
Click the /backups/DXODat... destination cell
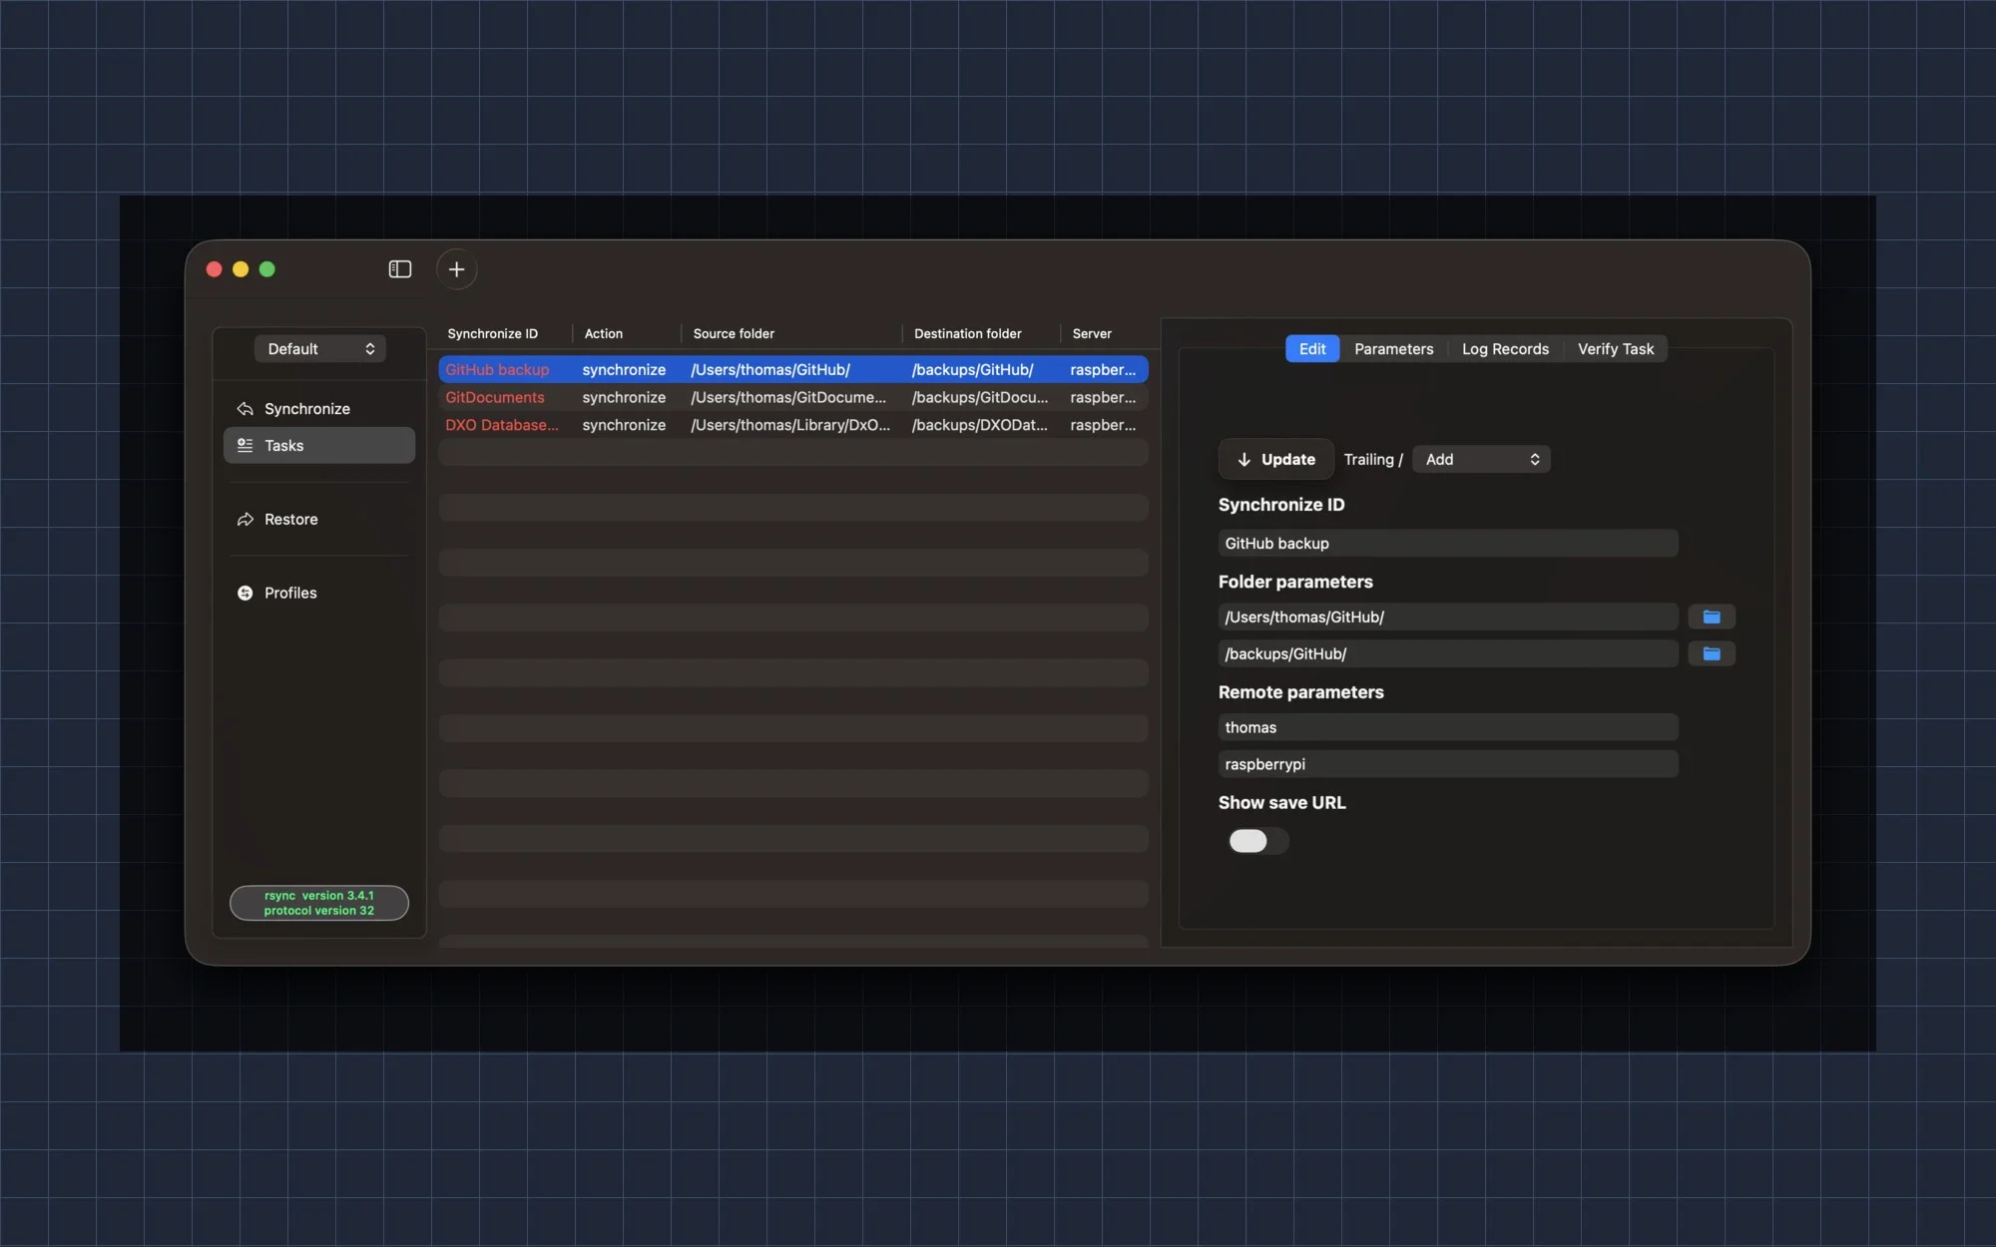coord(980,425)
